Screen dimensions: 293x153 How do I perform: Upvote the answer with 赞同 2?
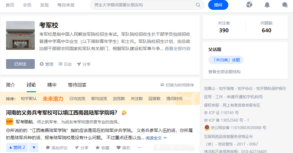click(17, 148)
